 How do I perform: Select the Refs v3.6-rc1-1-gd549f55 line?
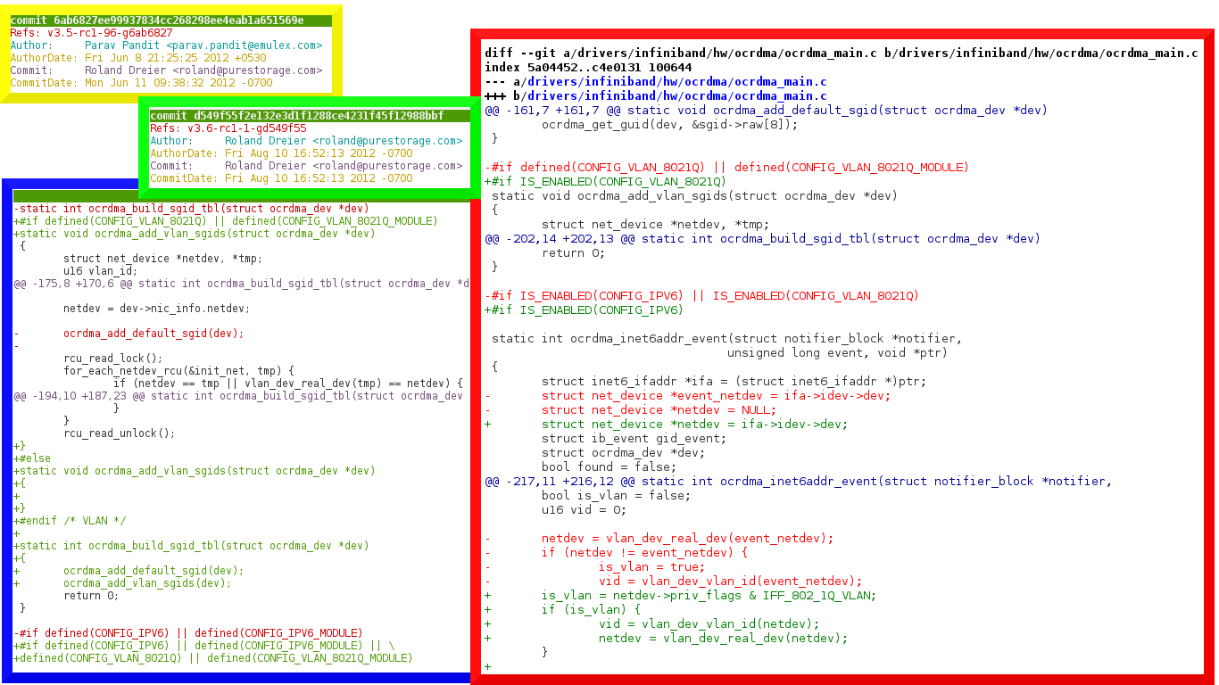228,128
